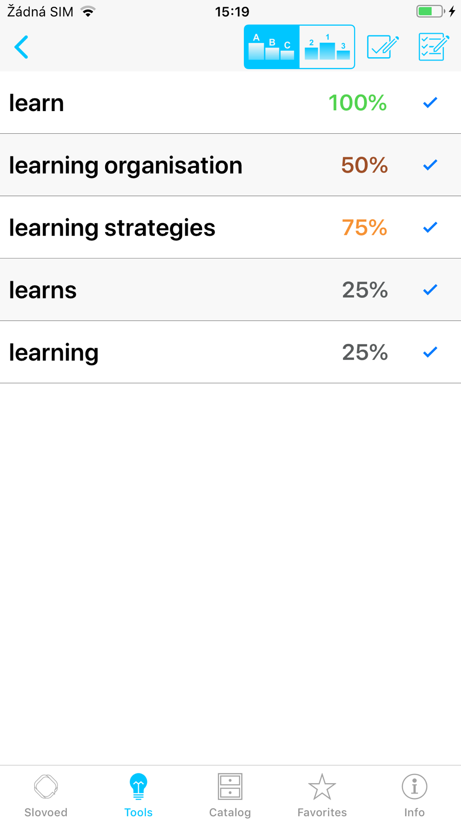
Task: Uncheck the learns row checkmark
Action: (430, 290)
